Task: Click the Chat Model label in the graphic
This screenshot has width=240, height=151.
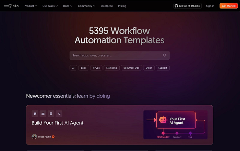Action: [x=163, y=137]
